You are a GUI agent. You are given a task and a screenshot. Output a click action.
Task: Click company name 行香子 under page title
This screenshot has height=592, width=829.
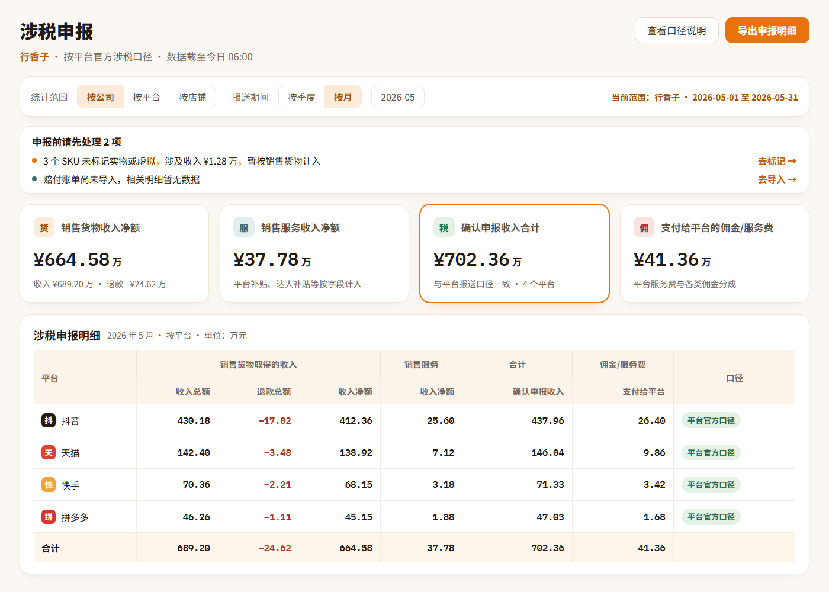[34, 57]
